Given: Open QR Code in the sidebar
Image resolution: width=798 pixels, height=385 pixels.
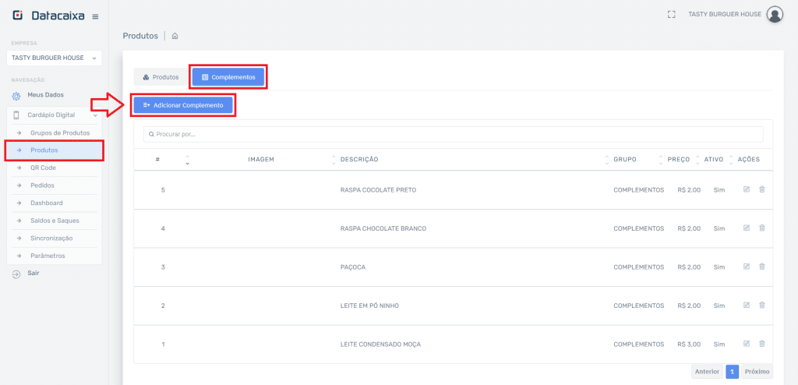Looking at the screenshot, I should point(43,168).
